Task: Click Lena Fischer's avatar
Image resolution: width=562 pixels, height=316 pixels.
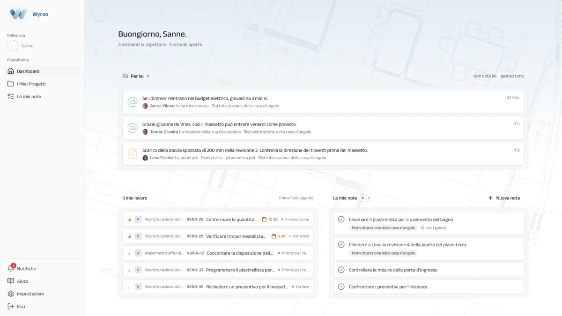Action: tap(145, 158)
